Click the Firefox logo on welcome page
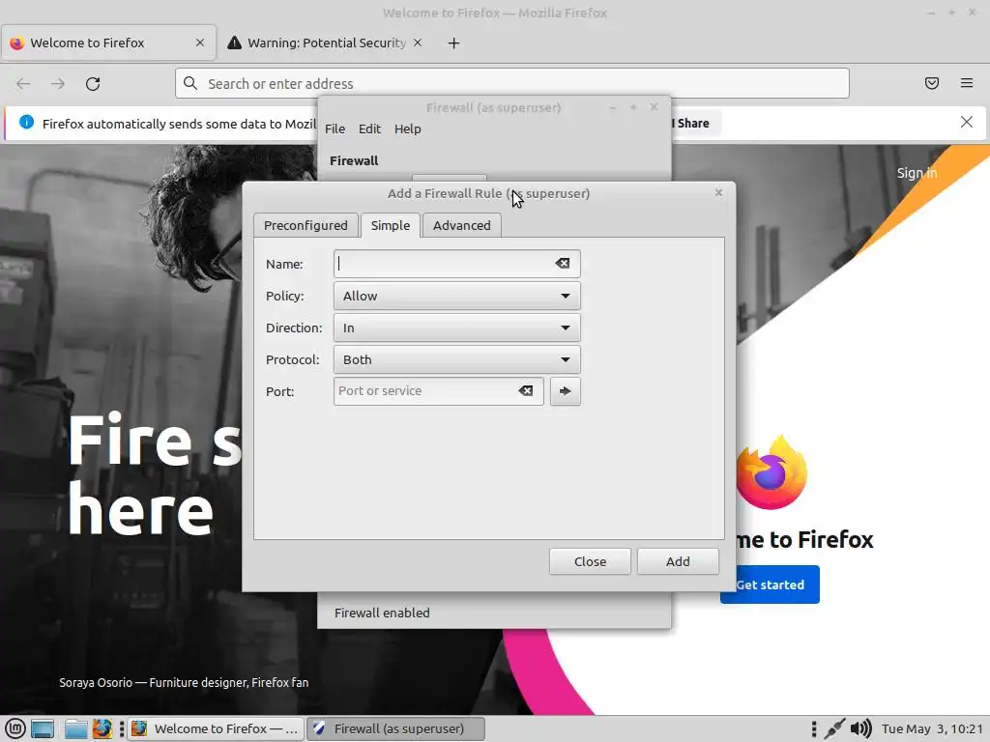 pos(771,472)
